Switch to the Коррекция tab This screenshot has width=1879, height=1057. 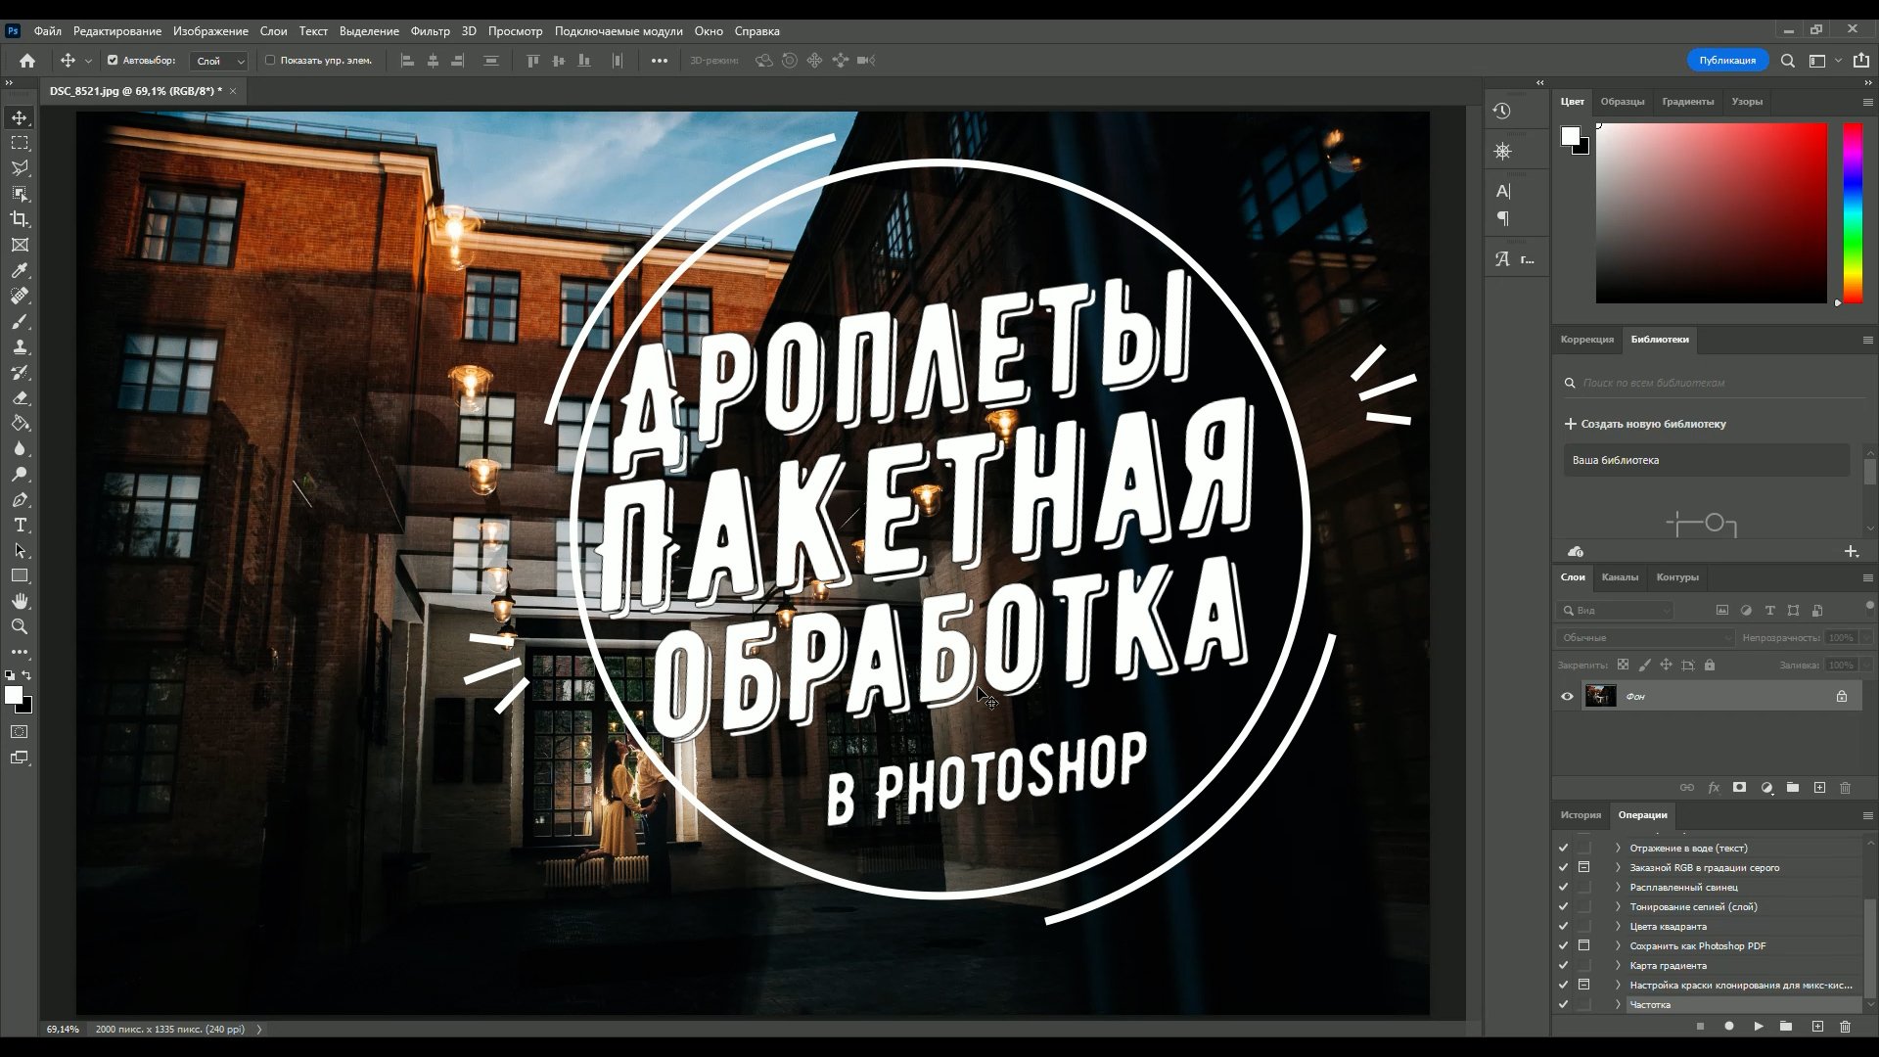pos(1586,340)
